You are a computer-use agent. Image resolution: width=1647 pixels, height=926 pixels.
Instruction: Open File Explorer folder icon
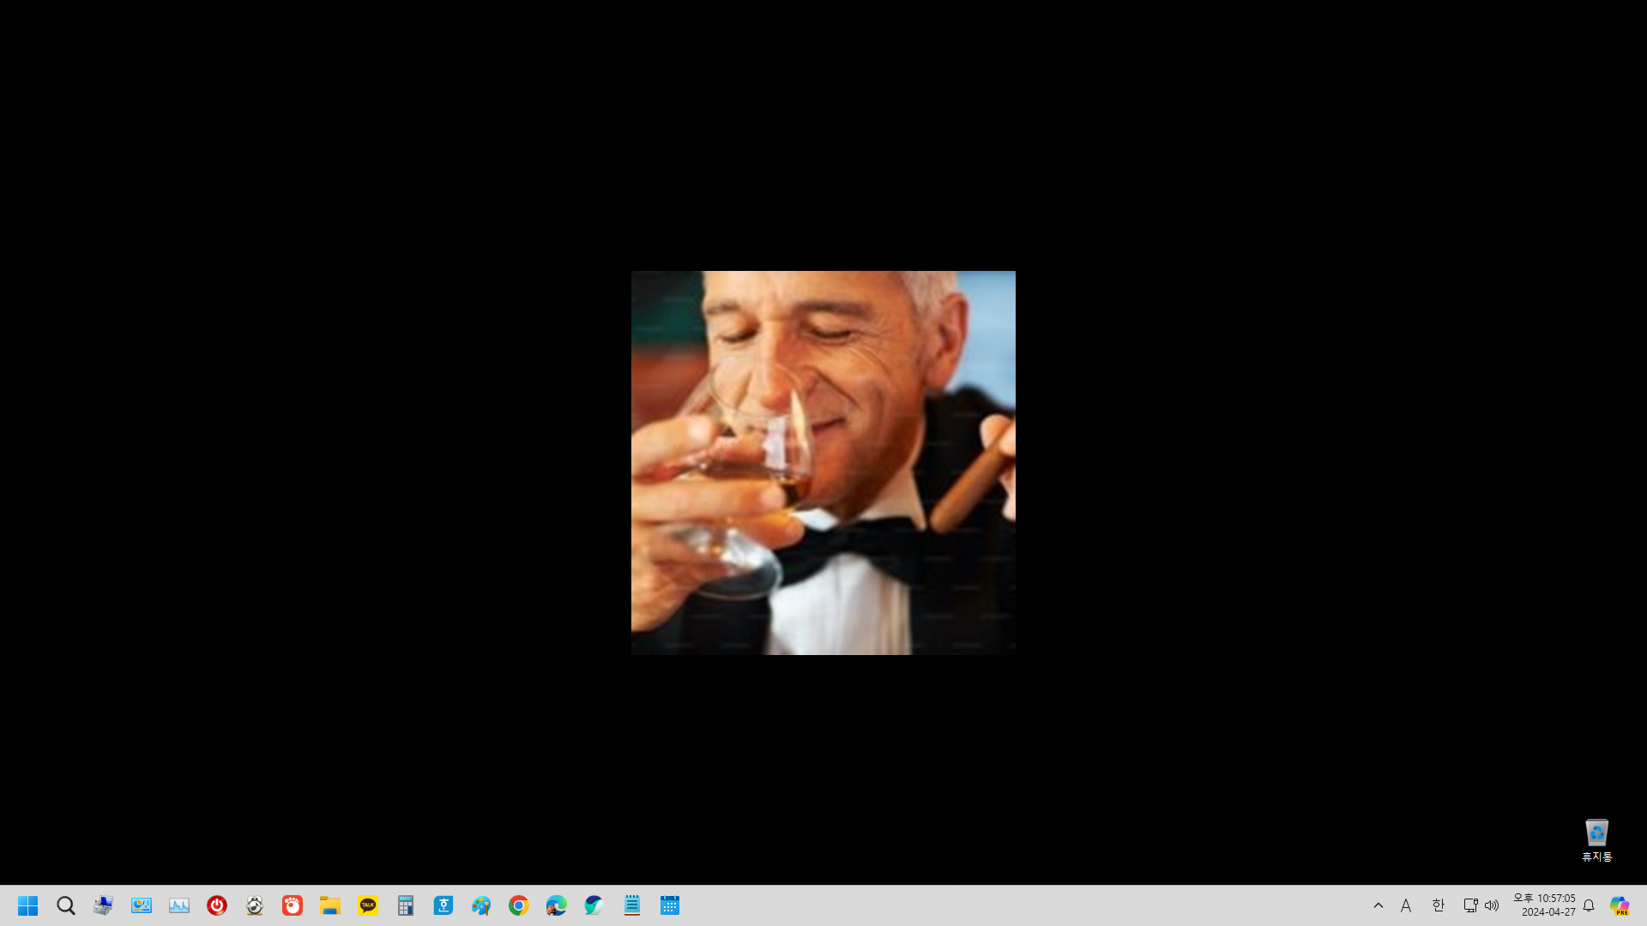click(330, 905)
